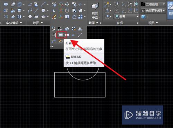Viewport: 173px width, 128px height.
Task: Activate the Rotate tool
Action: coord(67,10)
